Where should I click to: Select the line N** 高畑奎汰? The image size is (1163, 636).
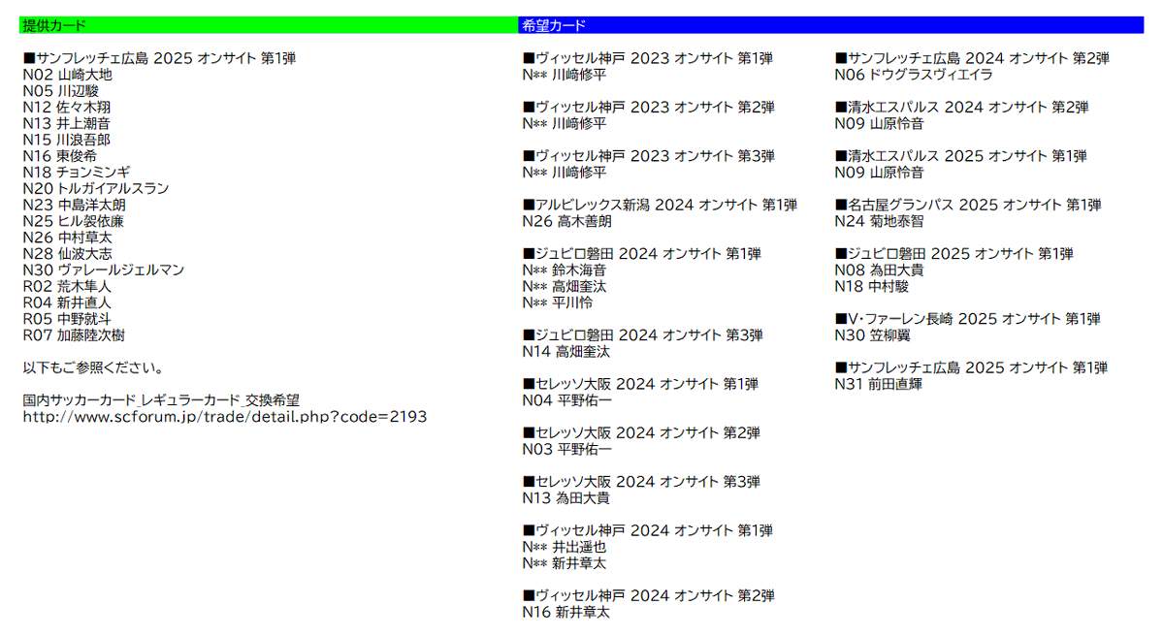click(565, 287)
